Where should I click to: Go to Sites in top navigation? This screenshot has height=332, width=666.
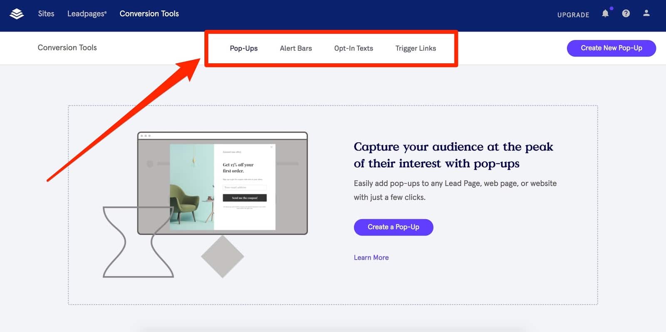pyautogui.click(x=46, y=14)
